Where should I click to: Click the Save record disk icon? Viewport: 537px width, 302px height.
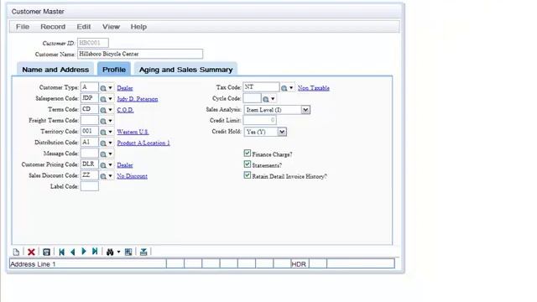(47, 252)
